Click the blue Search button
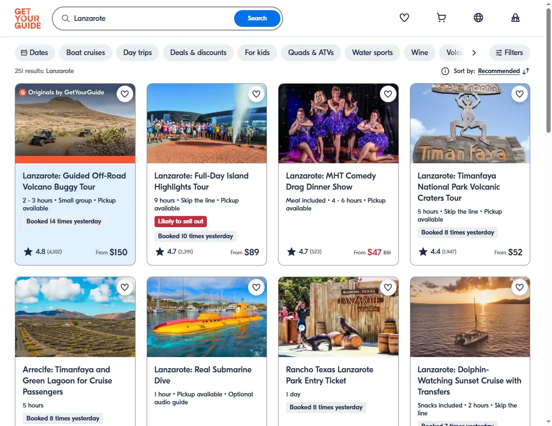 (257, 19)
